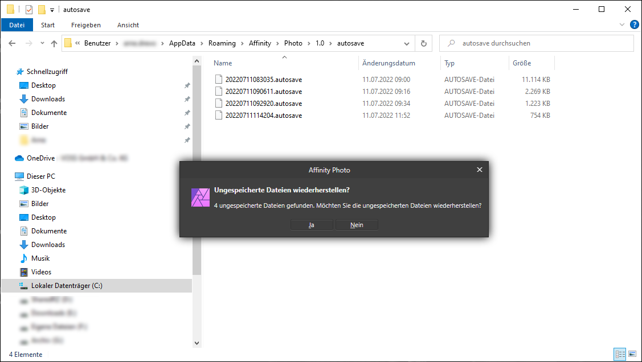
Task: Open the Ansicht ribbon tab
Action: point(128,25)
